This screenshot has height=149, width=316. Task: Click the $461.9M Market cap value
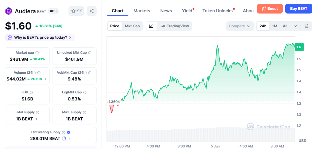19,59
